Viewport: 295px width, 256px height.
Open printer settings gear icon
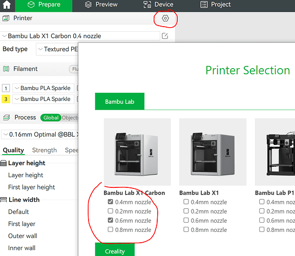[165, 18]
